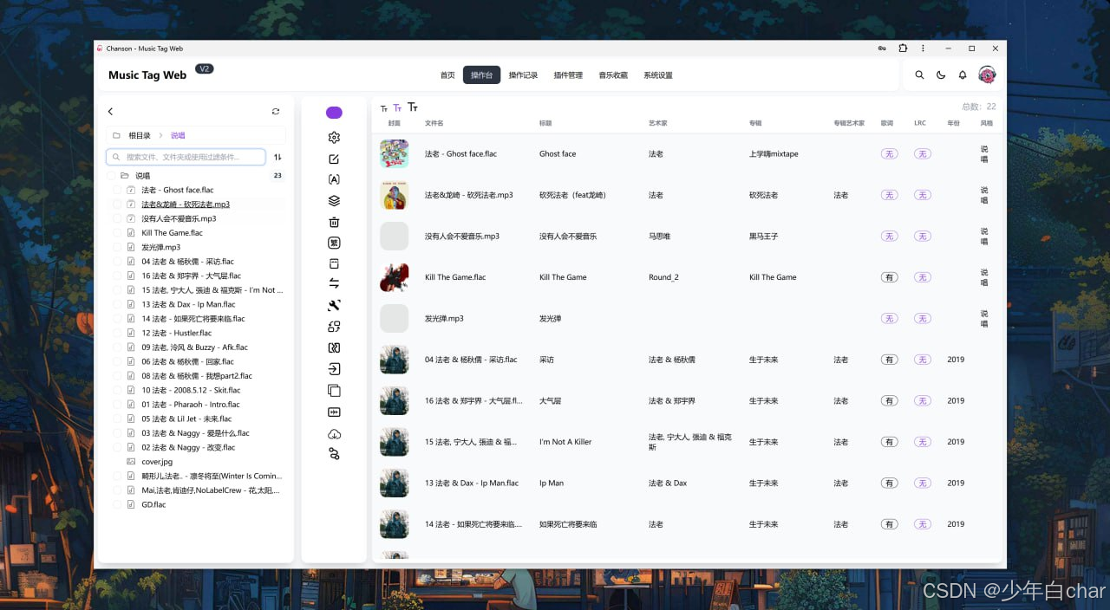Refresh the file list with the refresh icon

click(276, 112)
